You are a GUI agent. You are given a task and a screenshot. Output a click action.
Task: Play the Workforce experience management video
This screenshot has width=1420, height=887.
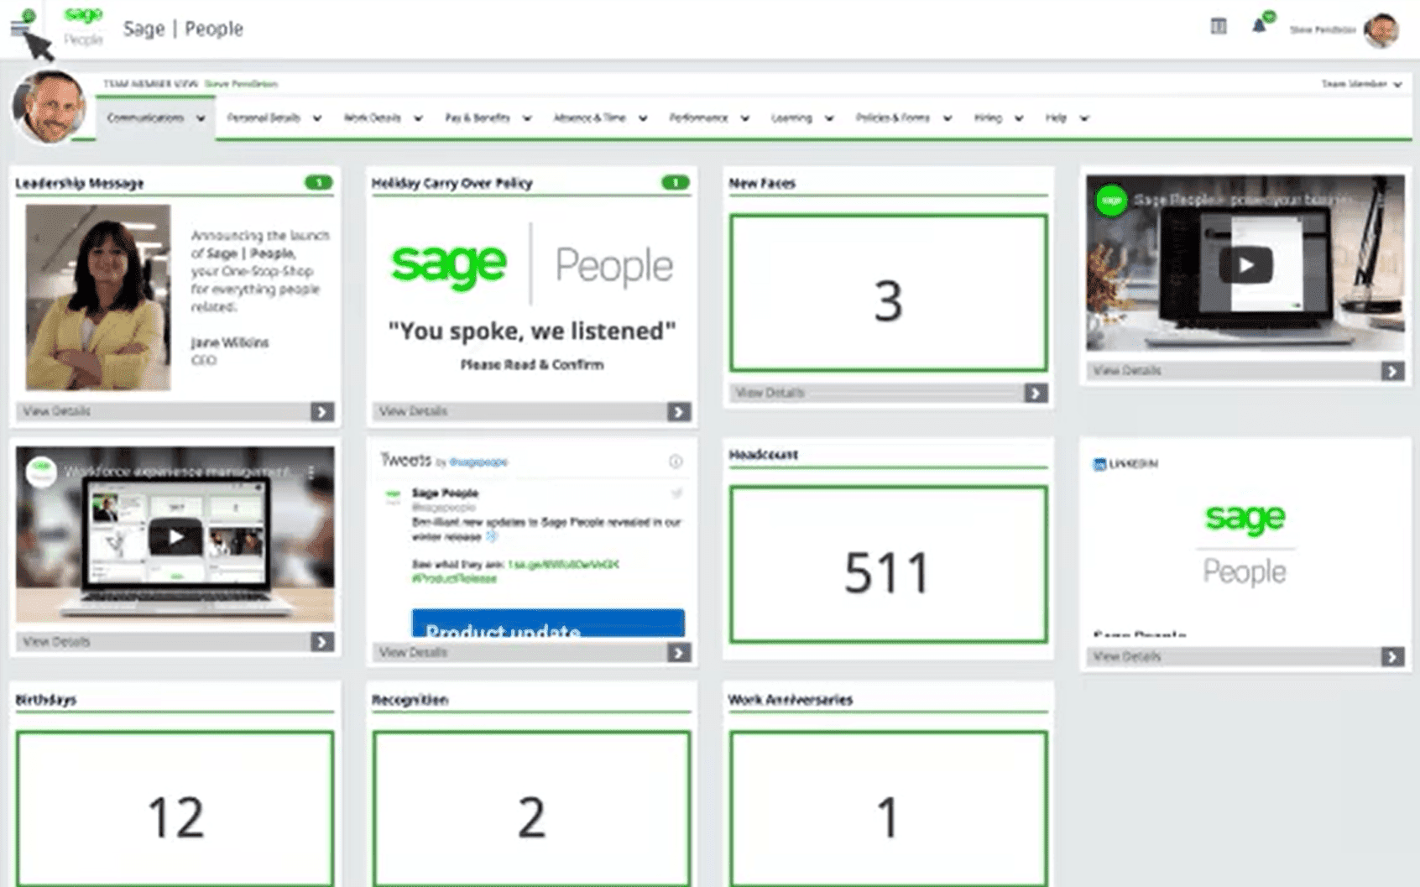[175, 537]
